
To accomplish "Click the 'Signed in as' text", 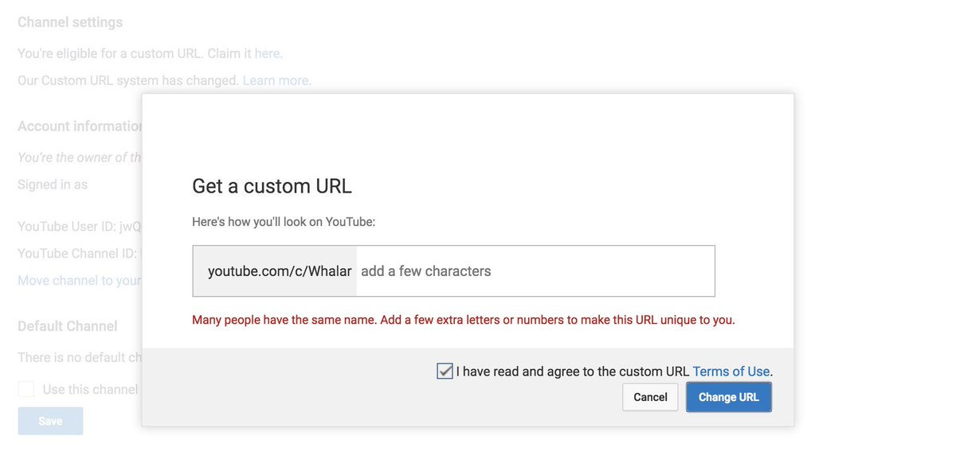I will 53,185.
